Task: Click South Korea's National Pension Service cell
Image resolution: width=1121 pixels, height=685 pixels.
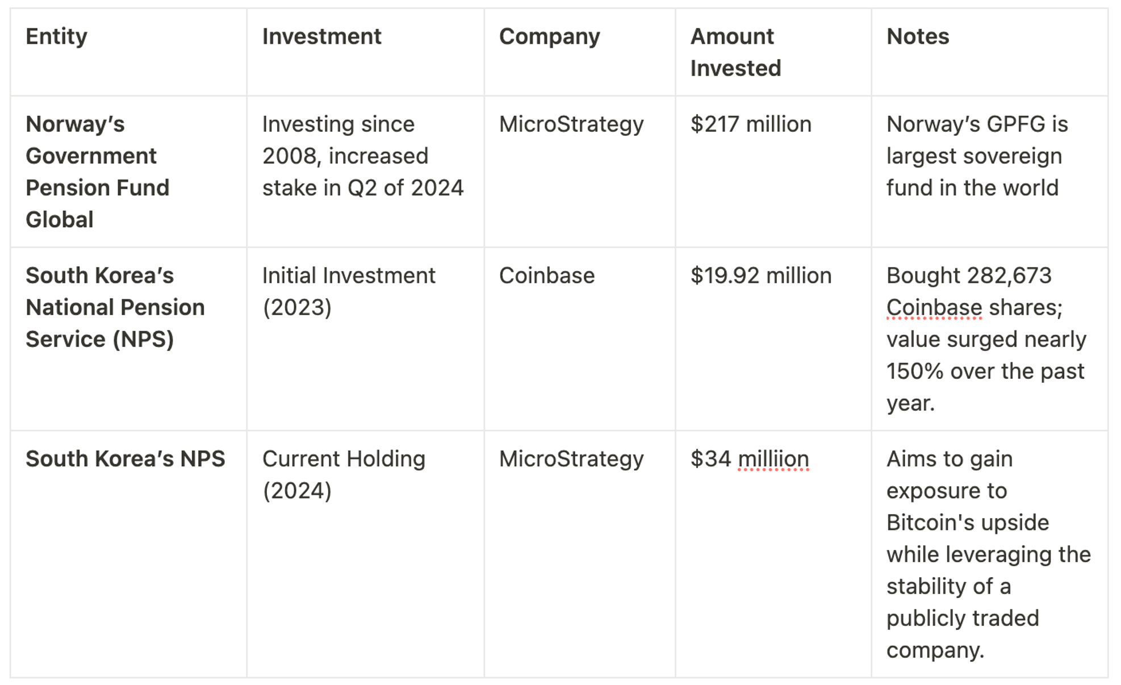Action: click(x=128, y=339)
